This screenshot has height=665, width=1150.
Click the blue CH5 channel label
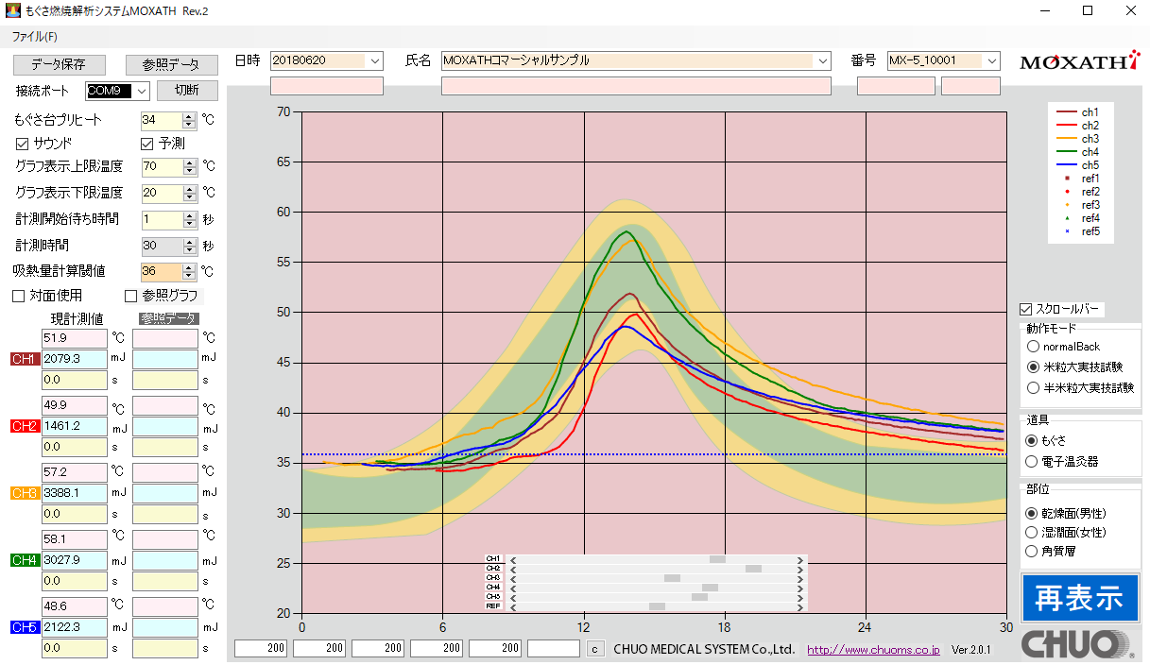(24, 627)
